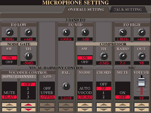This screenshot has height=113, width=151.
Task: Set the Compressor switch to OFF
Action: pyautogui.click(x=85, y=62)
